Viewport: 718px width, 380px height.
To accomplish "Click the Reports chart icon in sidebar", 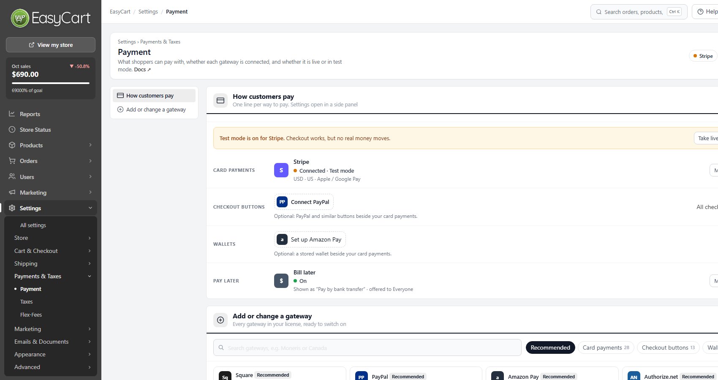I will pos(12,114).
